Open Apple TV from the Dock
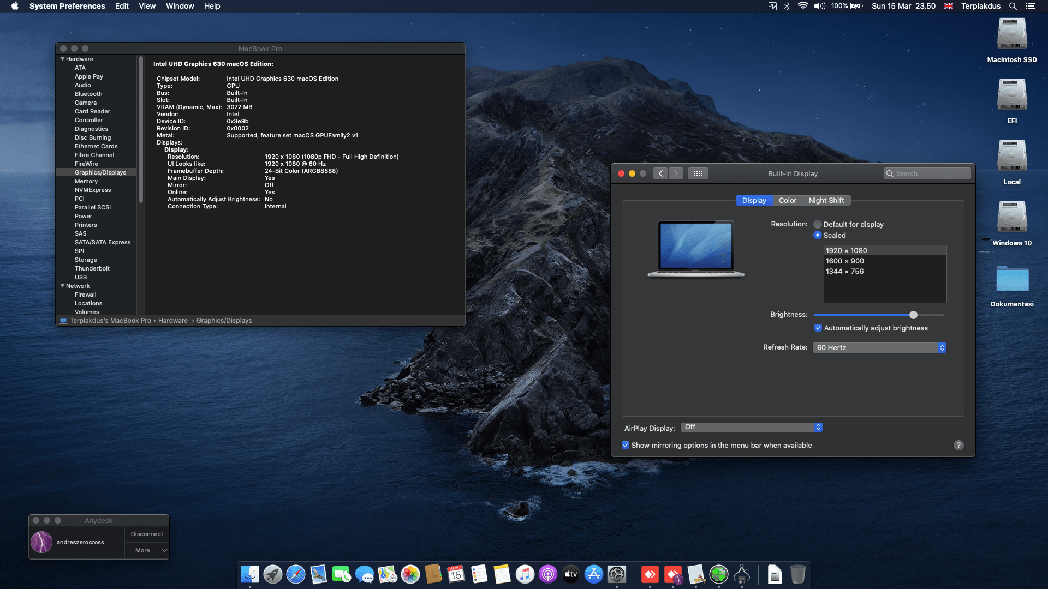 pyautogui.click(x=571, y=574)
